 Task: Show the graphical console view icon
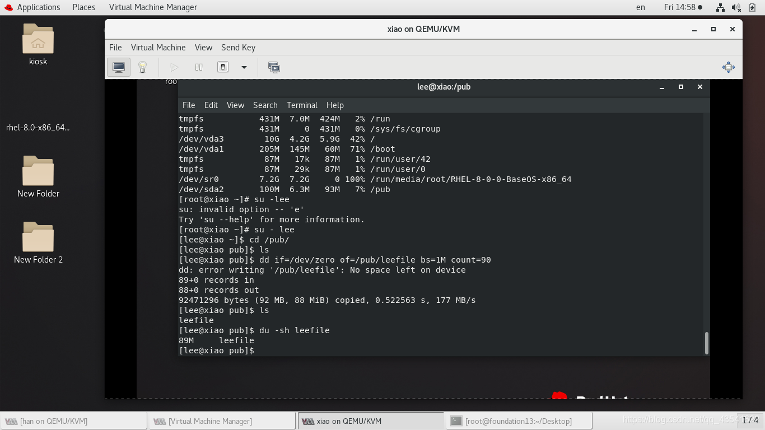click(x=119, y=67)
